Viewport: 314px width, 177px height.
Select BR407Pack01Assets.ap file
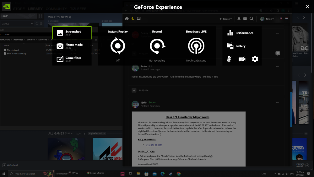pyautogui.click(x=16, y=53)
